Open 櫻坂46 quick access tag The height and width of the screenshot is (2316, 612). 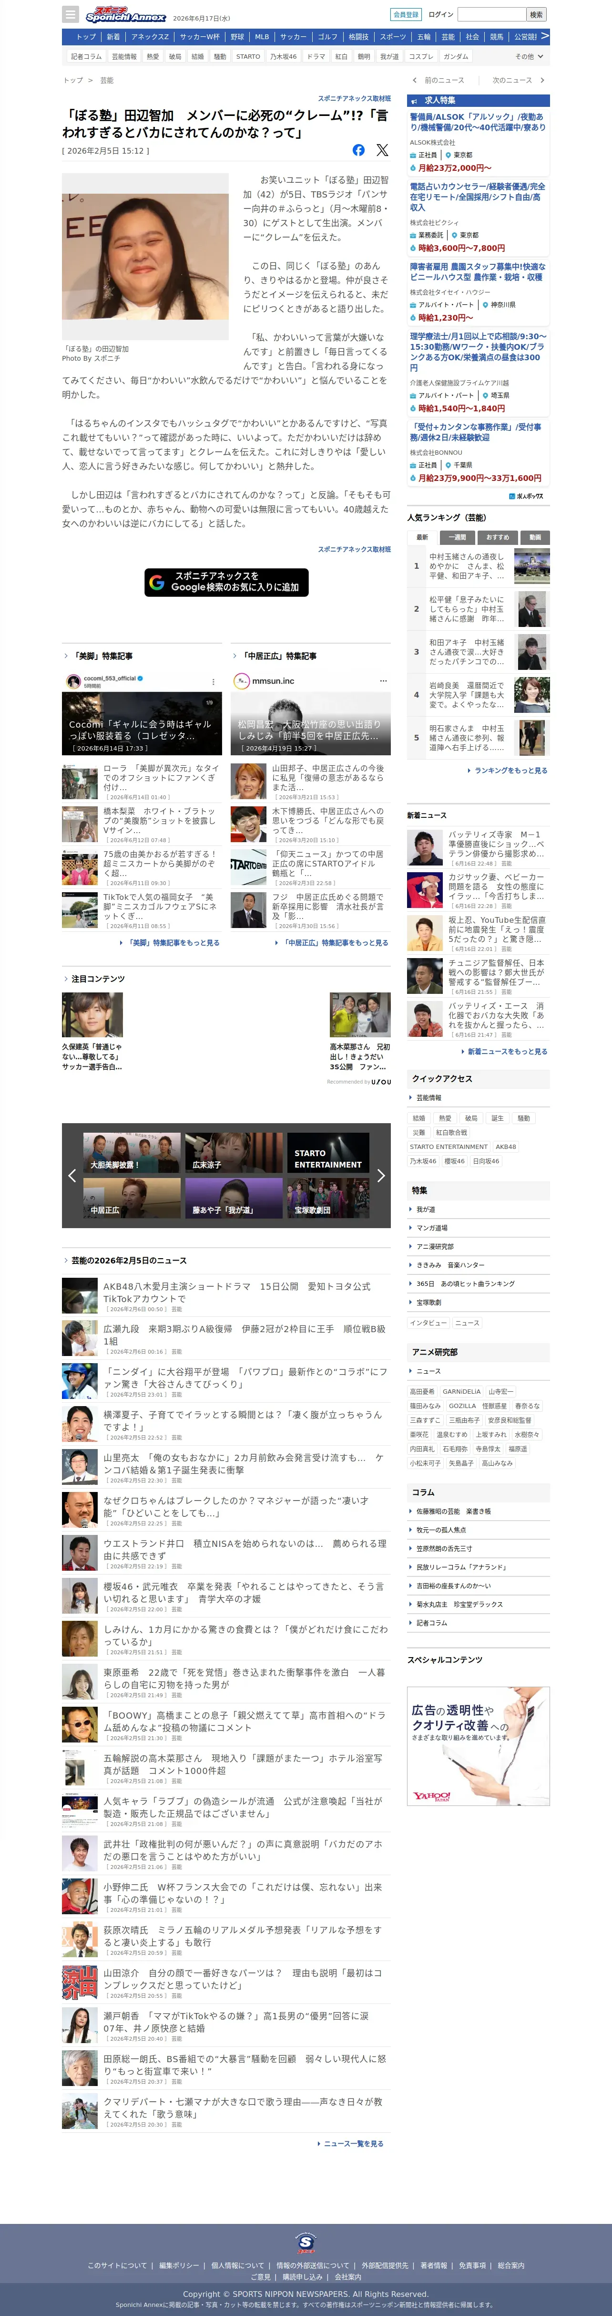click(455, 1161)
